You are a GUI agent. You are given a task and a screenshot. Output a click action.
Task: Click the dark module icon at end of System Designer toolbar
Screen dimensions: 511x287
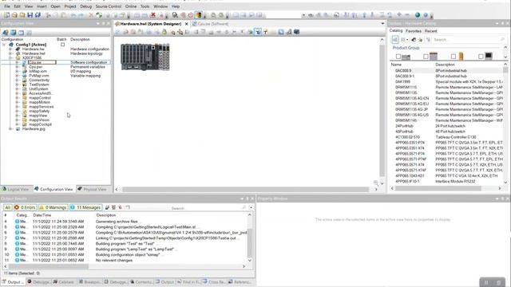pos(296,32)
